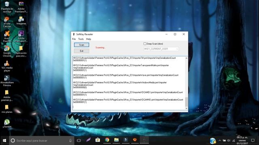Open the Papelera de reciclaje desktop icon

pyautogui.click(x=7, y=7)
